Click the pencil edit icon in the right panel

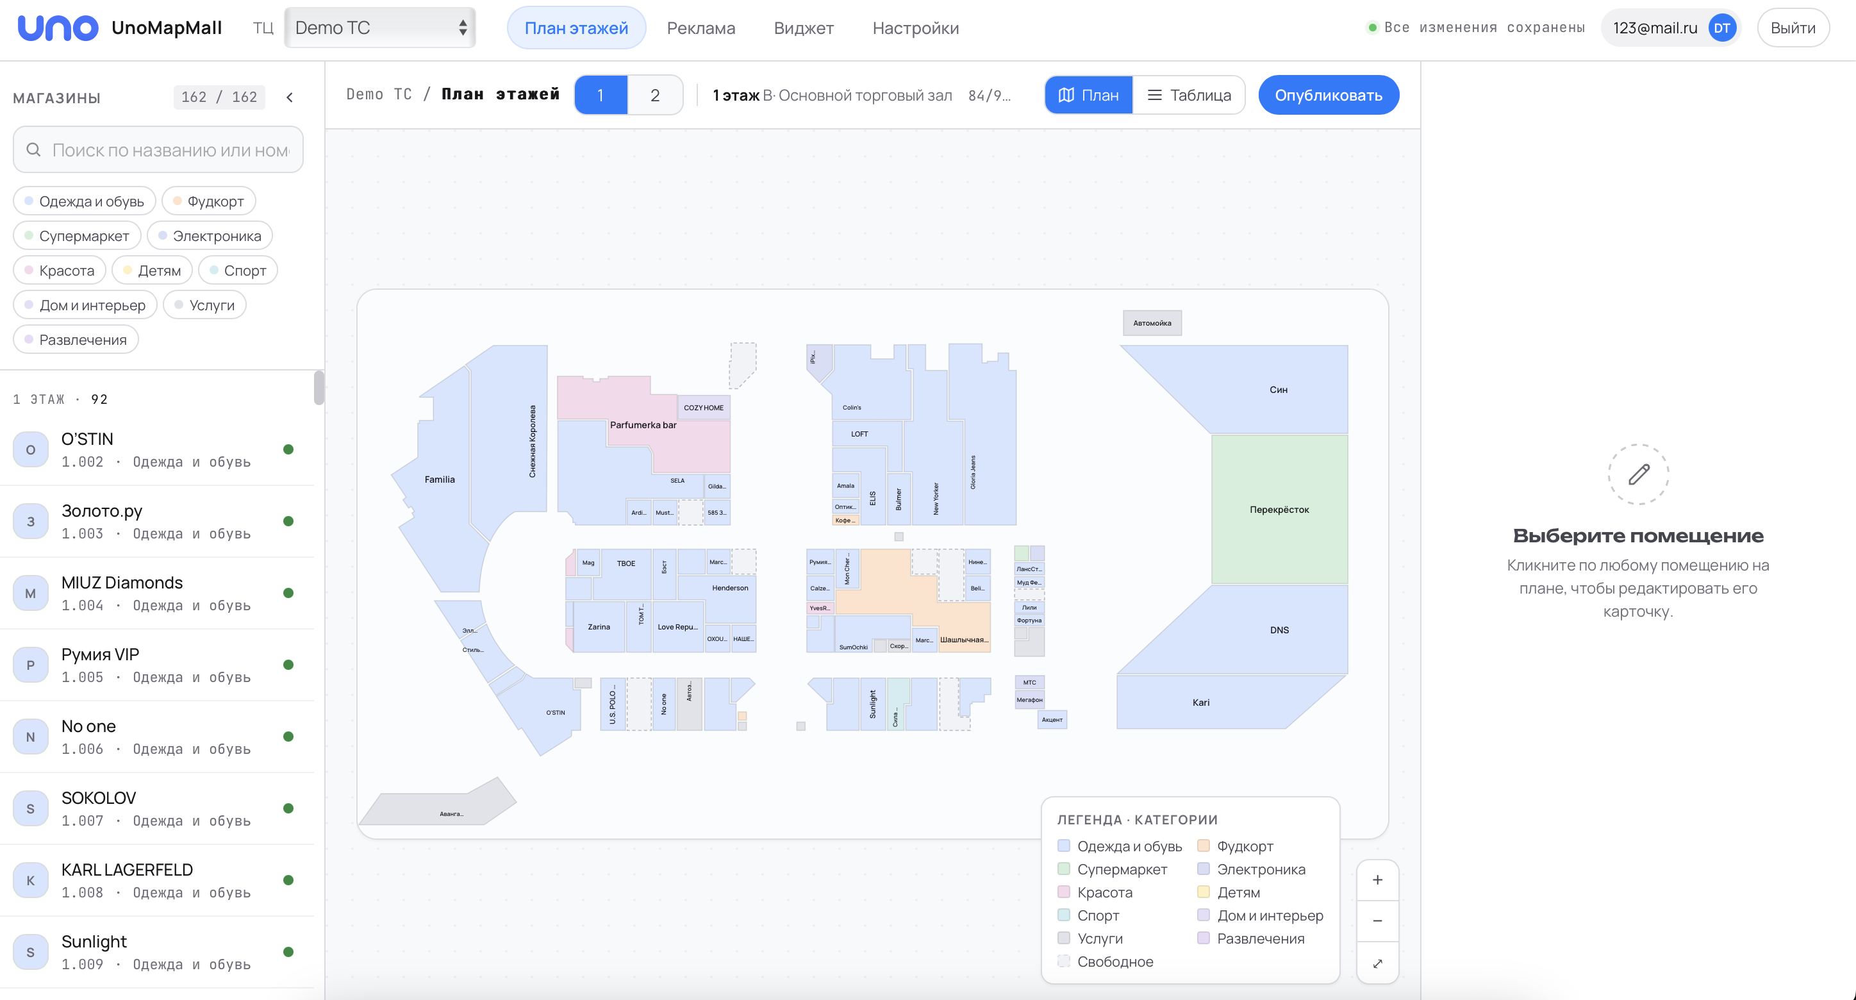click(x=1638, y=474)
